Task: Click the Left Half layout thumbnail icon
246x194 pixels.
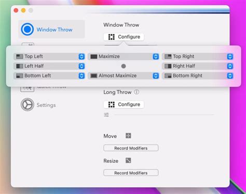Action: point(20,66)
